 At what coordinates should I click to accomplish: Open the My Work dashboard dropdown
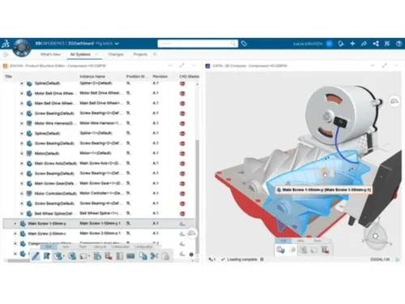pyautogui.click(x=117, y=44)
